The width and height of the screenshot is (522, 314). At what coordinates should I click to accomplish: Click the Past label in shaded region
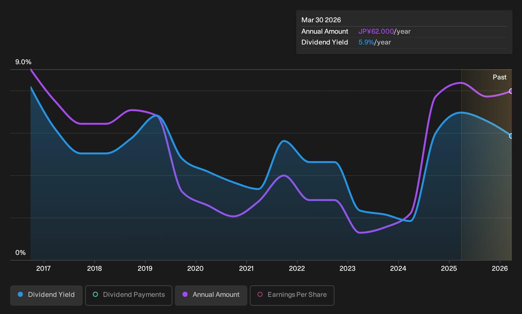pos(499,77)
